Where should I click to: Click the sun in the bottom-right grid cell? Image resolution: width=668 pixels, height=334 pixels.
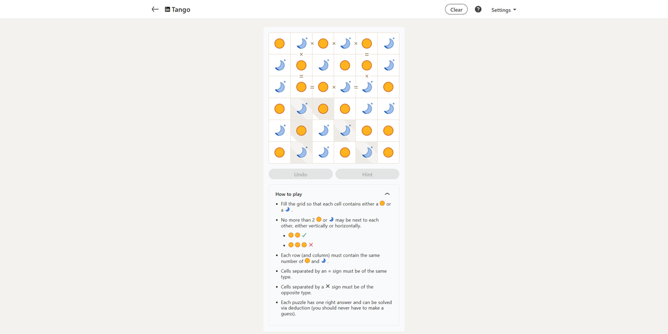[388, 153]
